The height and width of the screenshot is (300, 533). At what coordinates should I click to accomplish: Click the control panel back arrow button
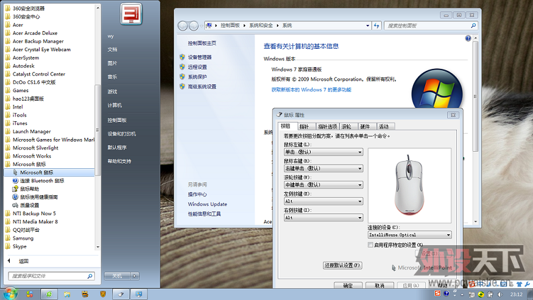click(183, 26)
